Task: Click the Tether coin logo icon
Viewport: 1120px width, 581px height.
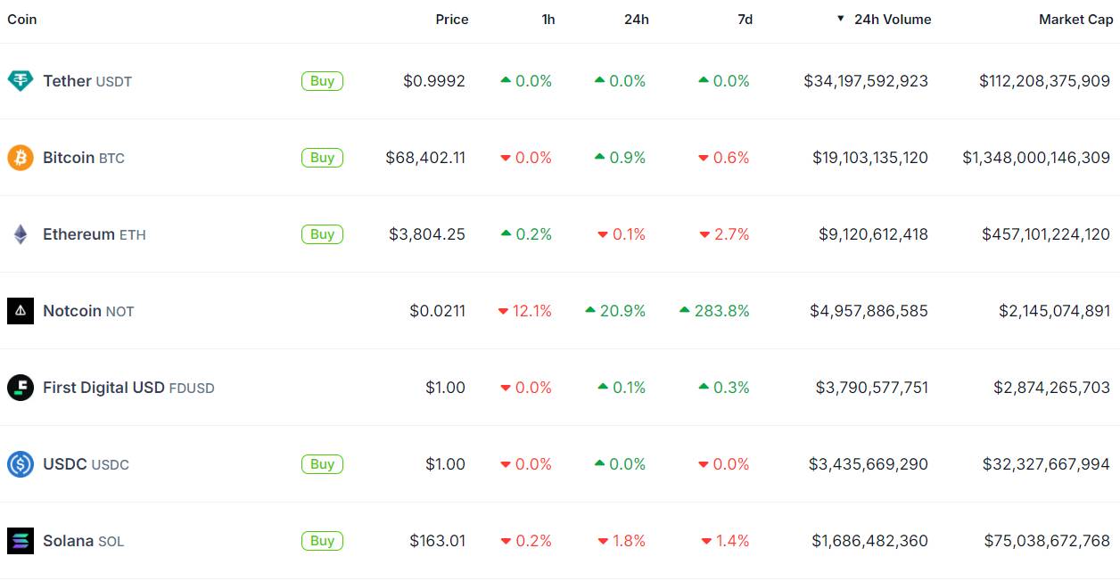Action: pos(21,81)
